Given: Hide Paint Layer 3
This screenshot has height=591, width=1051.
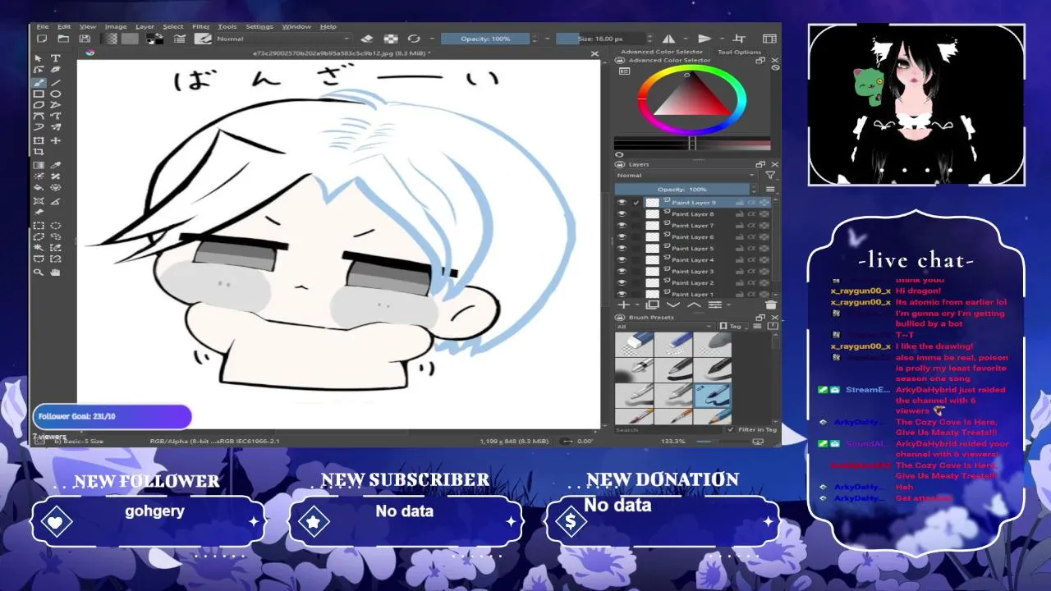Looking at the screenshot, I should pos(622,272).
